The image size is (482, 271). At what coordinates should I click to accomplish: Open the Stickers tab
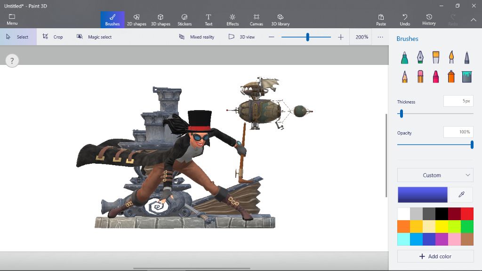(185, 20)
